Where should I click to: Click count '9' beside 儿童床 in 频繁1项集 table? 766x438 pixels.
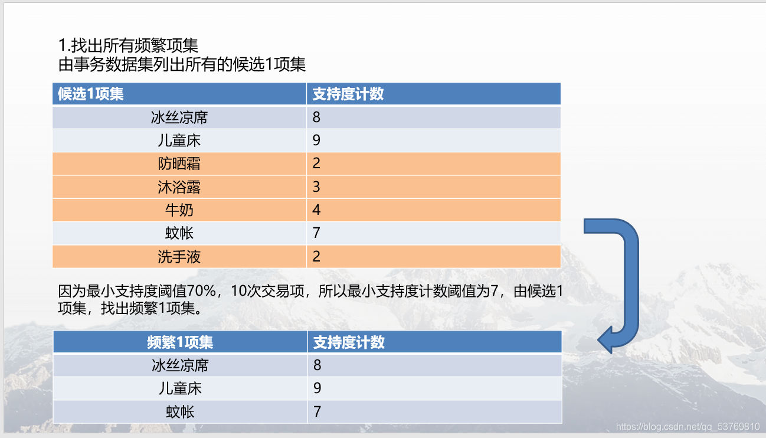[434, 388]
